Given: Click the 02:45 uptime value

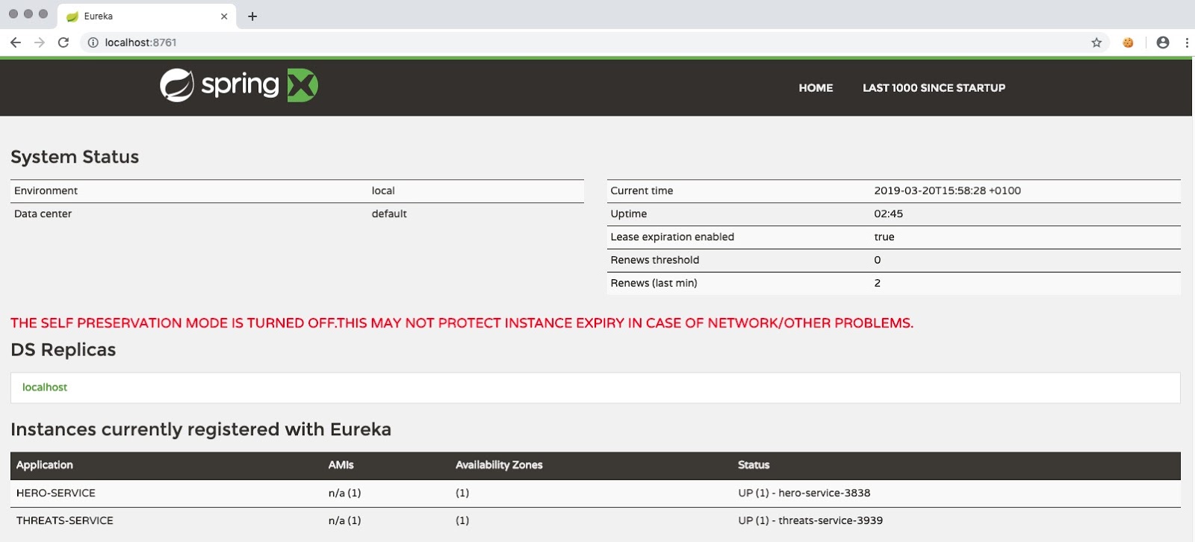Looking at the screenshot, I should pos(888,214).
